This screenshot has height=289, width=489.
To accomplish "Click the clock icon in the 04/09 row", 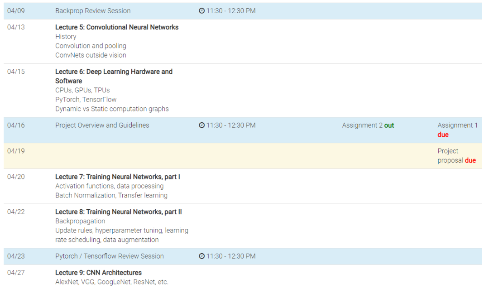I will pos(202,11).
